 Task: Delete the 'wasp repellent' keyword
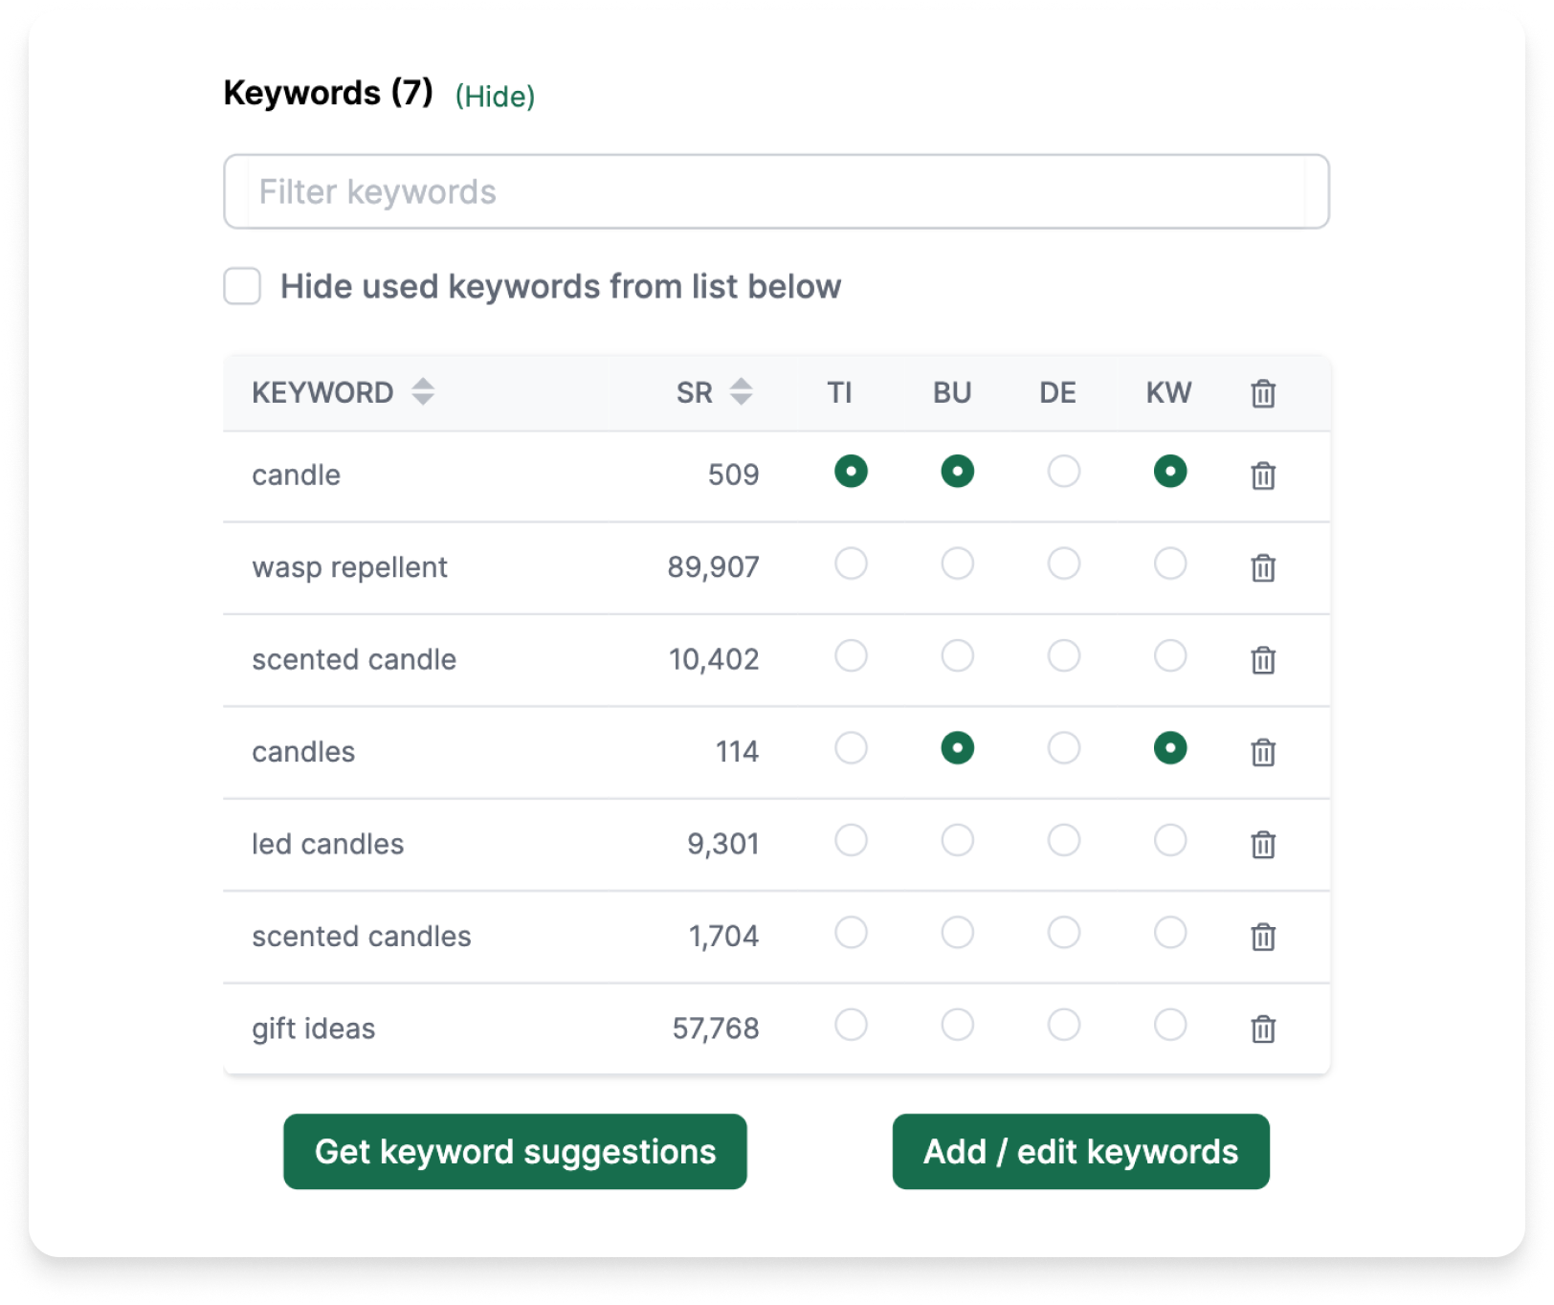[1263, 568]
